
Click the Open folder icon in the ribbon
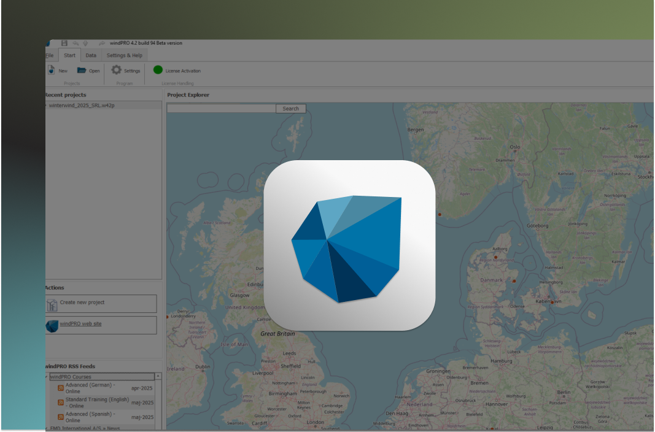tap(82, 70)
